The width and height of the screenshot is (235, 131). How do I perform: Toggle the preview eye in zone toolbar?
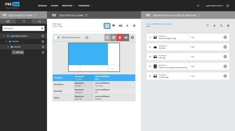(121, 25)
